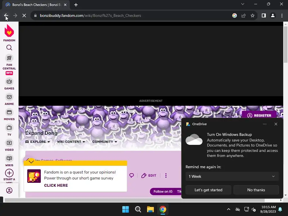Click Let's get started in OneDrive
This screenshot has width=288, height=216.
[x=208, y=190]
